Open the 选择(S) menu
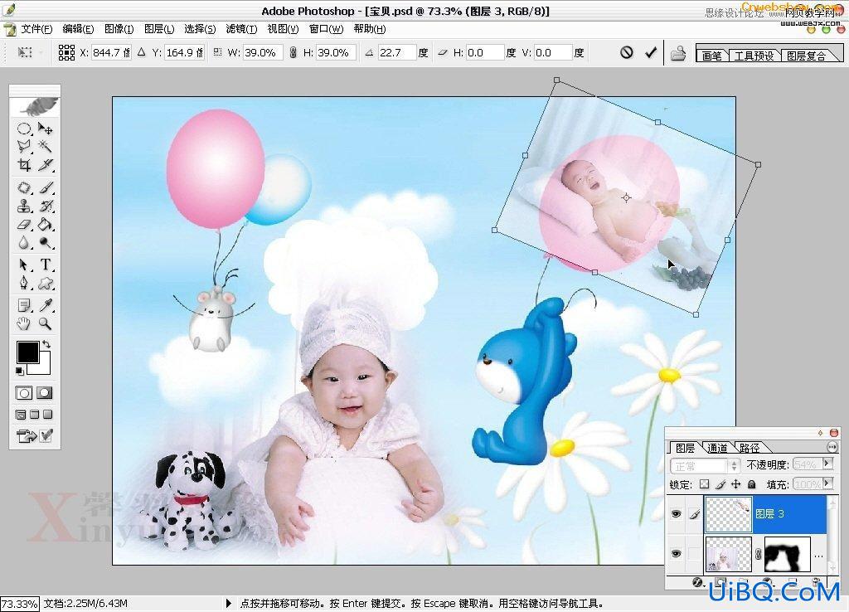This screenshot has height=612, width=849. (200, 29)
